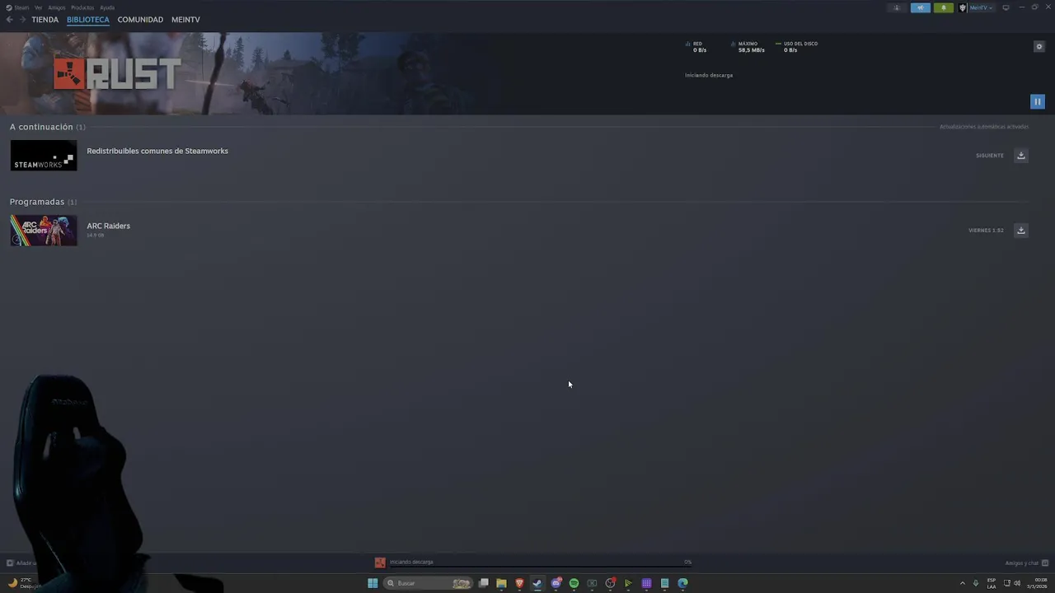Open the MEINTV profile tab
The image size is (1055, 593).
(185, 20)
